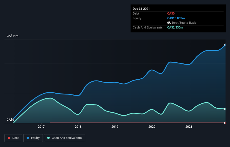Select the blue Equity endpoint marker on chart
Viewport: 230px width, 147px height.
(225, 45)
